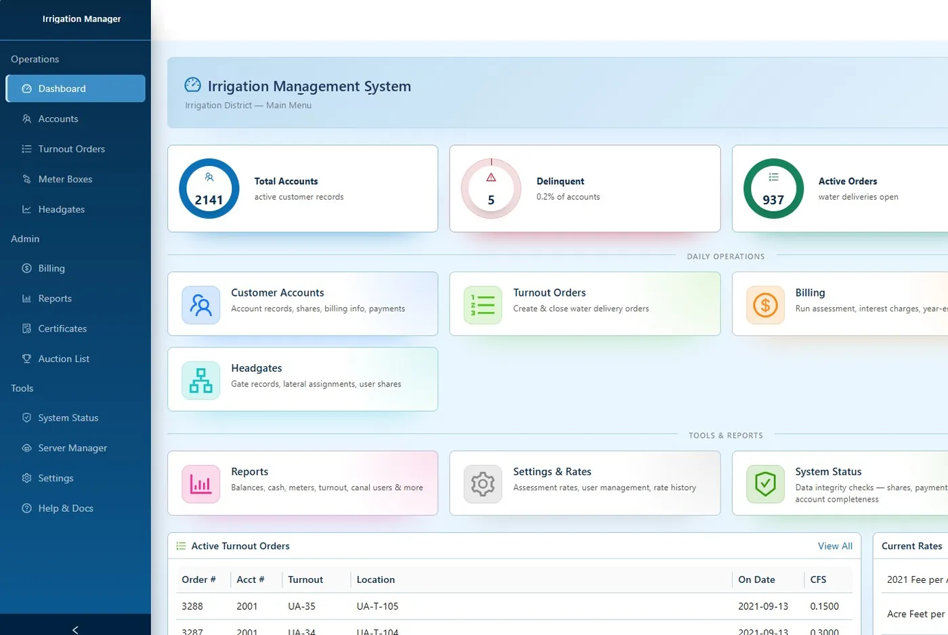Viewport: 948px width, 635px height.
Task: Collapse the sidebar with the bottom chevron
Action: [x=75, y=630]
